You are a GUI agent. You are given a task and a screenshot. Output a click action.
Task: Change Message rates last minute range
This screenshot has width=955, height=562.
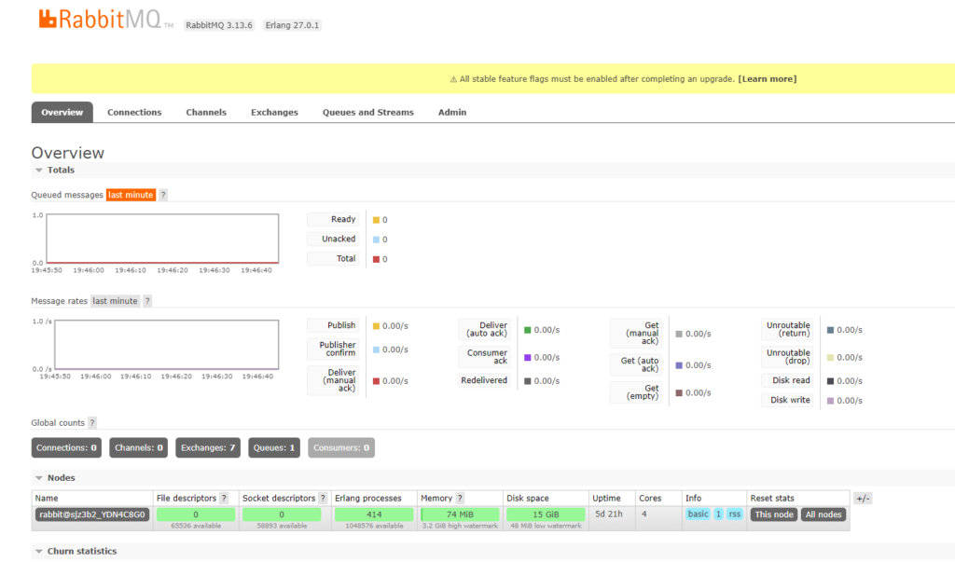pos(115,301)
